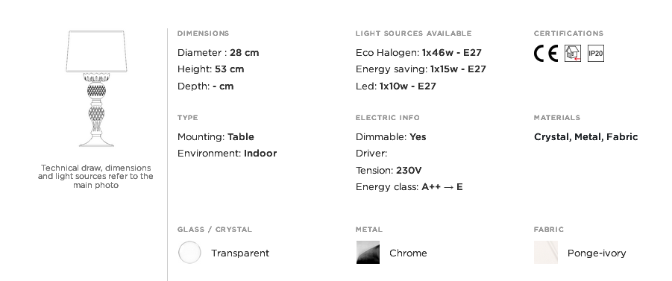The height and width of the screenshot is (281, 672).
Task: Click the Chrome finish label
Action: point(408,253)
